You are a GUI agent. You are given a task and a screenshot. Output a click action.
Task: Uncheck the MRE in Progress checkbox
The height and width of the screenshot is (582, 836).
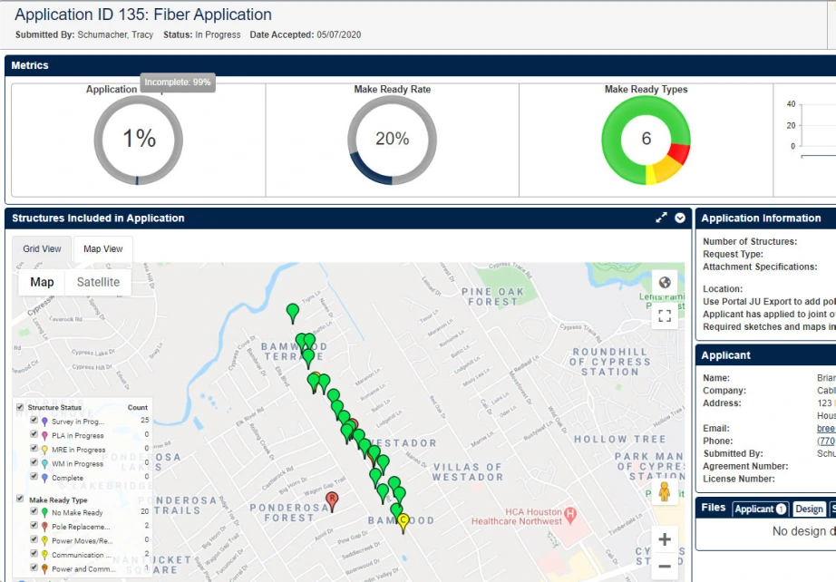click(x=34, y=448)
